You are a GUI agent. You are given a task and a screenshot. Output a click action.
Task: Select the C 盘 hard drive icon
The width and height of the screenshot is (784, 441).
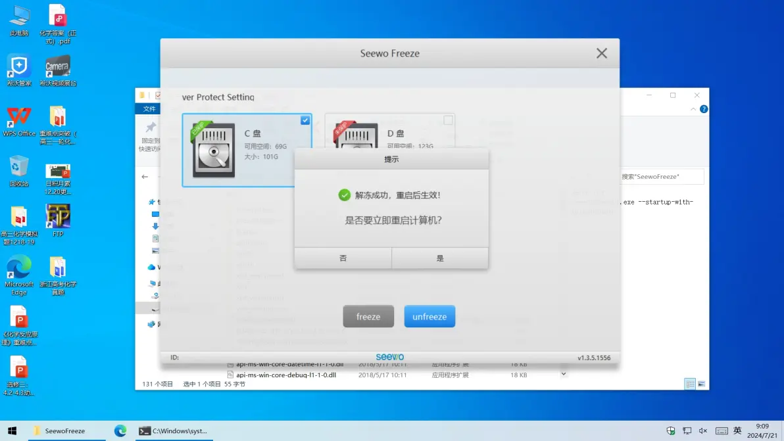pyautogui.click(x=214, y=151)
